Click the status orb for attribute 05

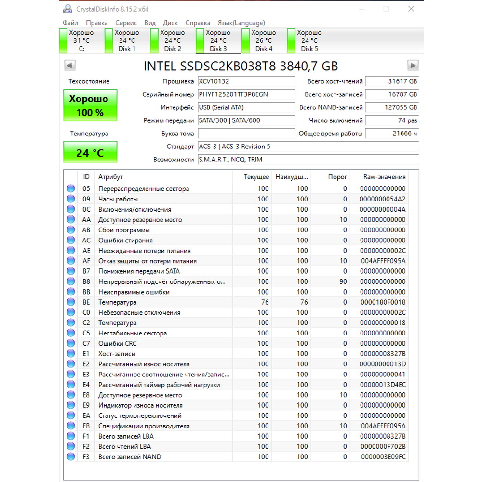point(71,188)
